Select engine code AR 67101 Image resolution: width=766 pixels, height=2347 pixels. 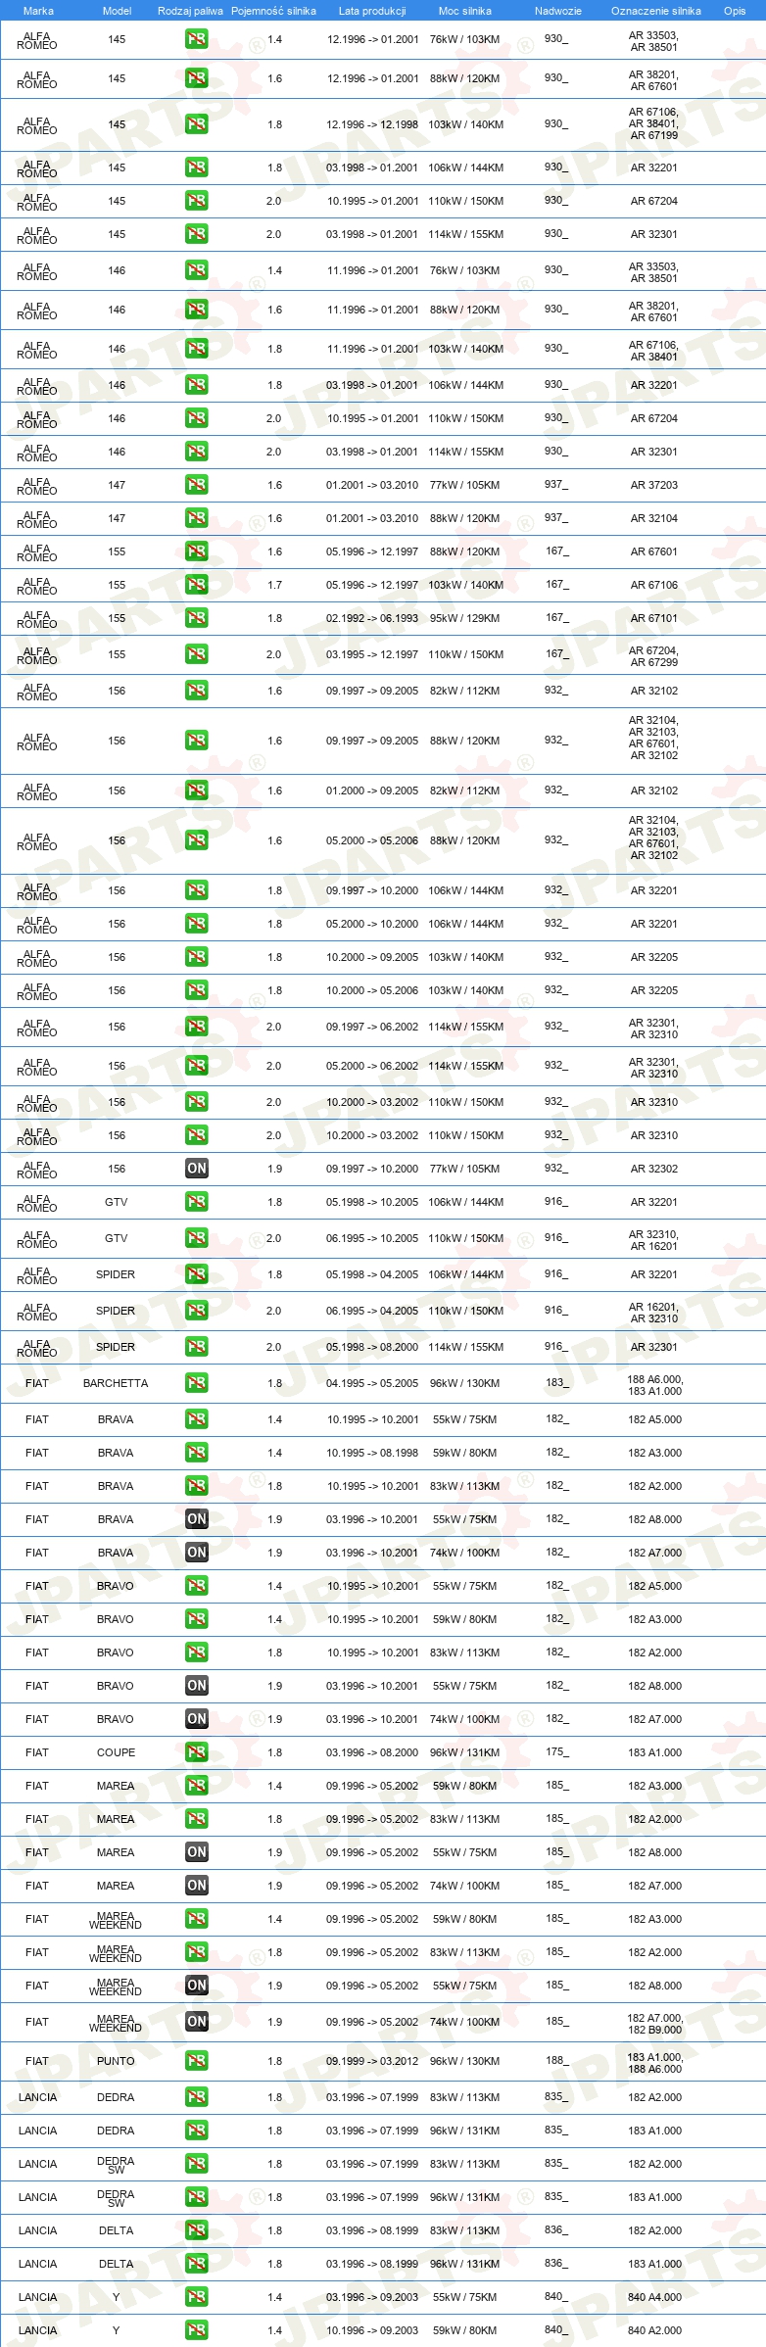(x=653, y=618)
